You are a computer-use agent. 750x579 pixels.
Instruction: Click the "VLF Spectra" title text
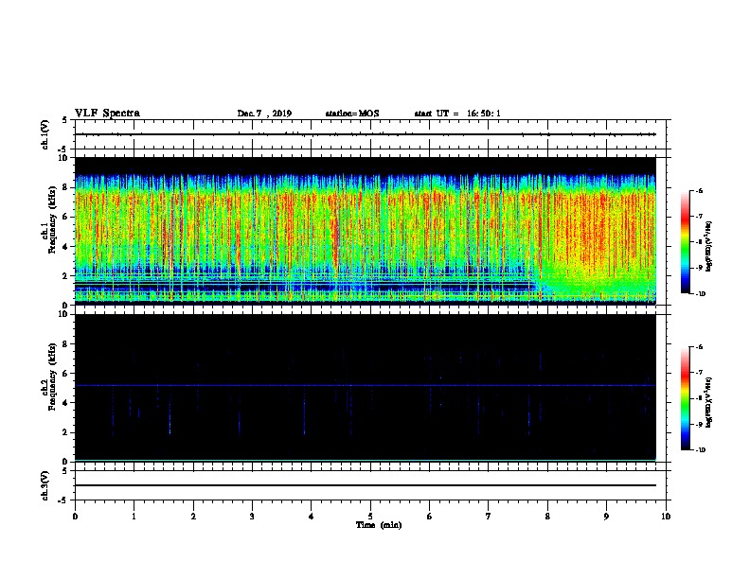point(107,114)
